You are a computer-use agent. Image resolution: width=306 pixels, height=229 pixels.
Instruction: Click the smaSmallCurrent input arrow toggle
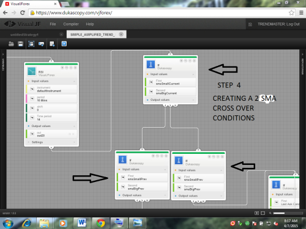(x=151, y=82)
